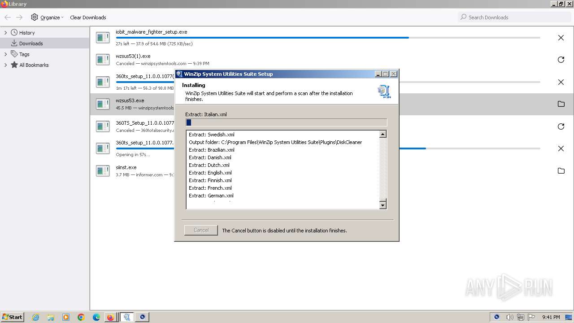574x323 pixels.
Task: Go back in Library navigation
Action: [x=8, y=17]
